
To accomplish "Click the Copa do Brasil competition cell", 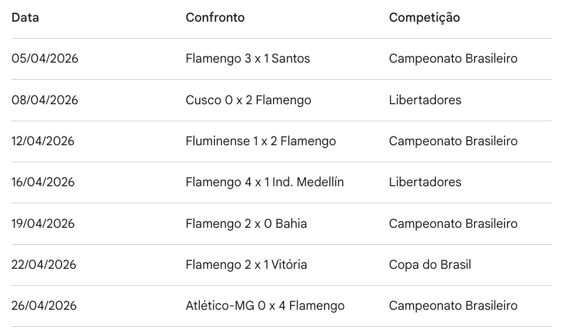I will [x=429, y=265].
